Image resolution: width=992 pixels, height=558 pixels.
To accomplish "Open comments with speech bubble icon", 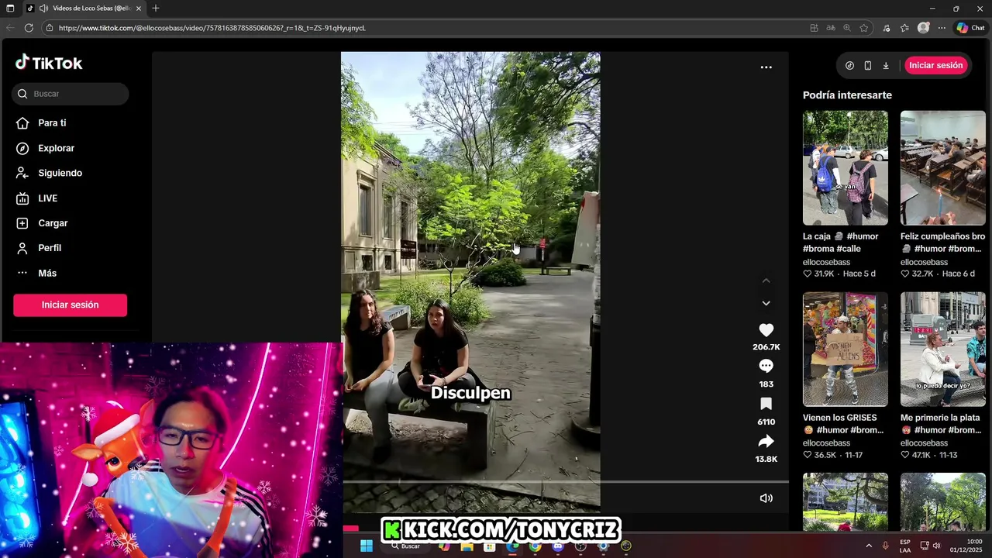I will pyautogui.click(x=766, y=366).
